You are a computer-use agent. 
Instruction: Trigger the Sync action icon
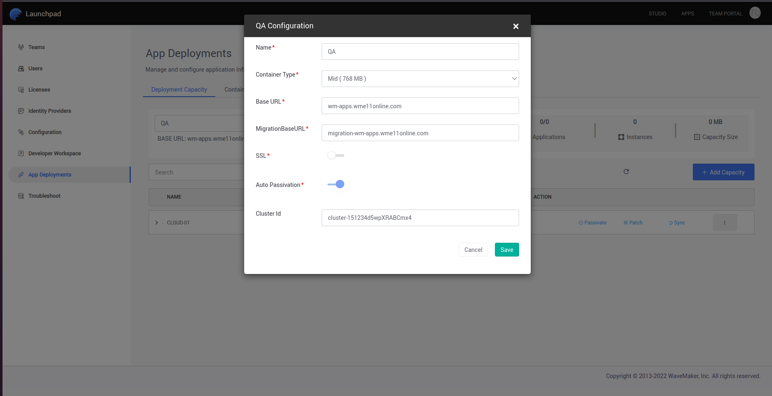click(670, 222)
